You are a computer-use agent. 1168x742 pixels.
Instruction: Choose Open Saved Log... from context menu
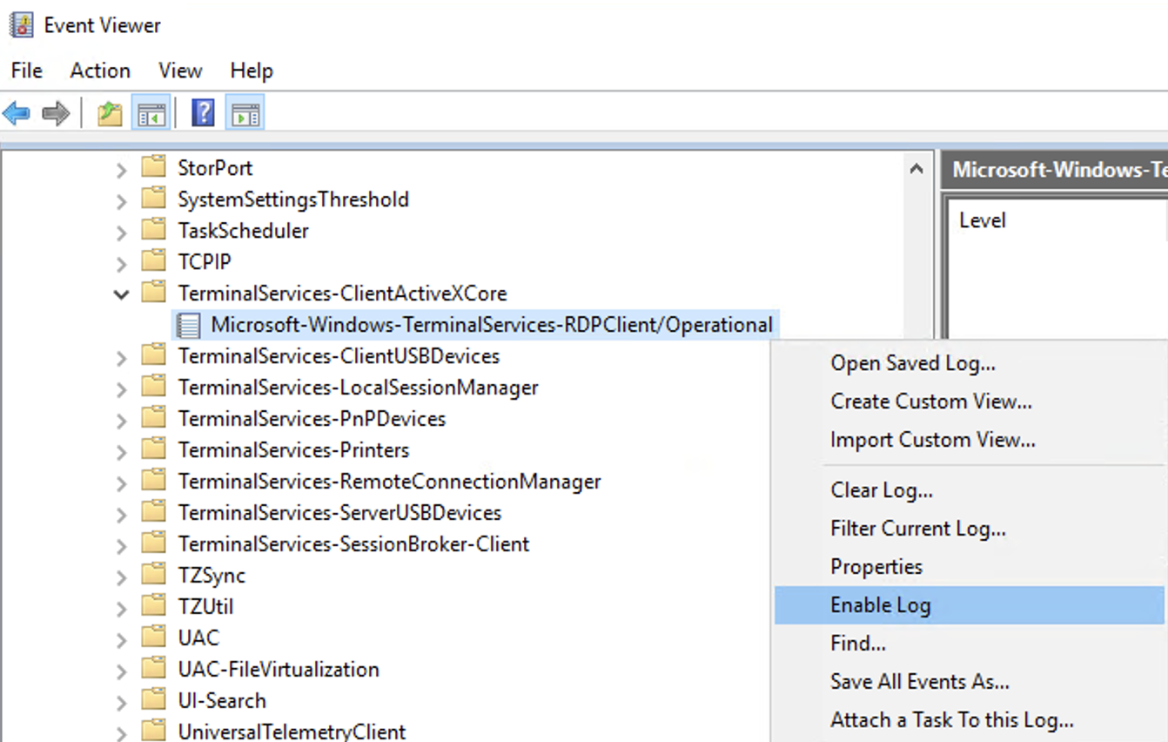click(x=969, y=363)
